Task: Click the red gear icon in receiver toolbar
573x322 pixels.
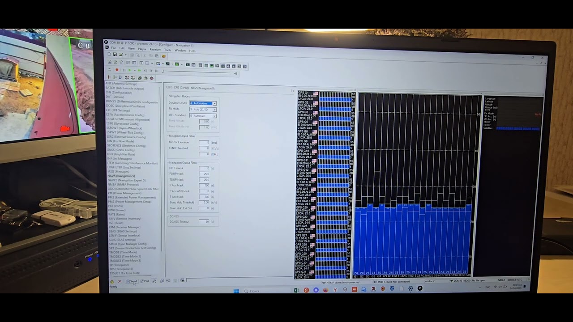Action: tap(151, 78)
